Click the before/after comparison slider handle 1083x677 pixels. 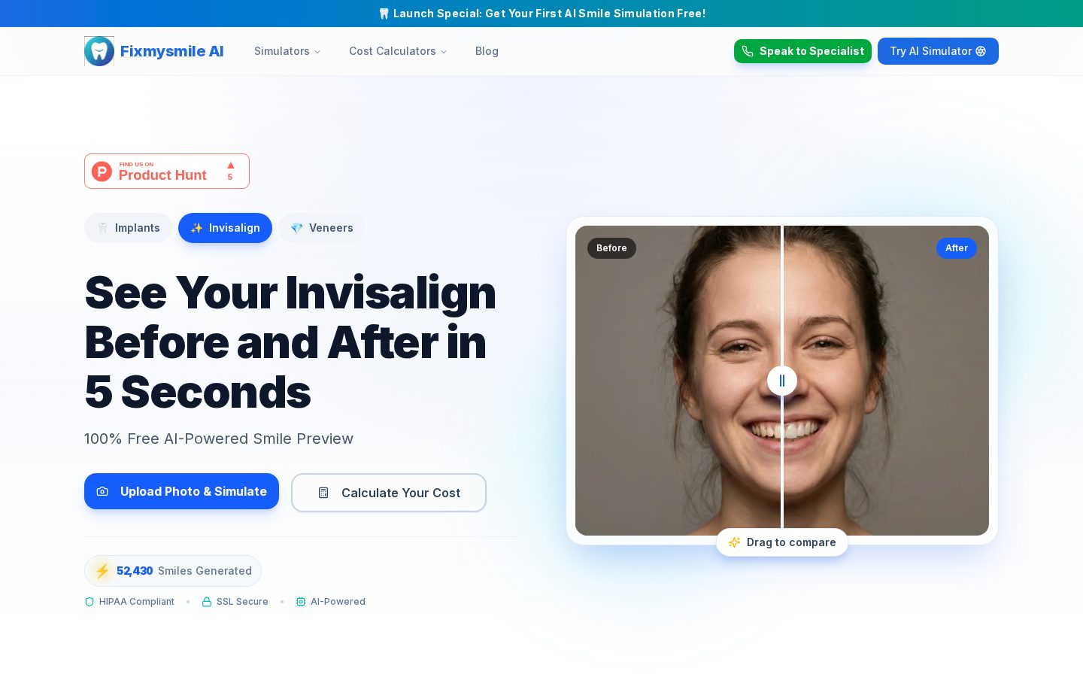pos(782,381)
